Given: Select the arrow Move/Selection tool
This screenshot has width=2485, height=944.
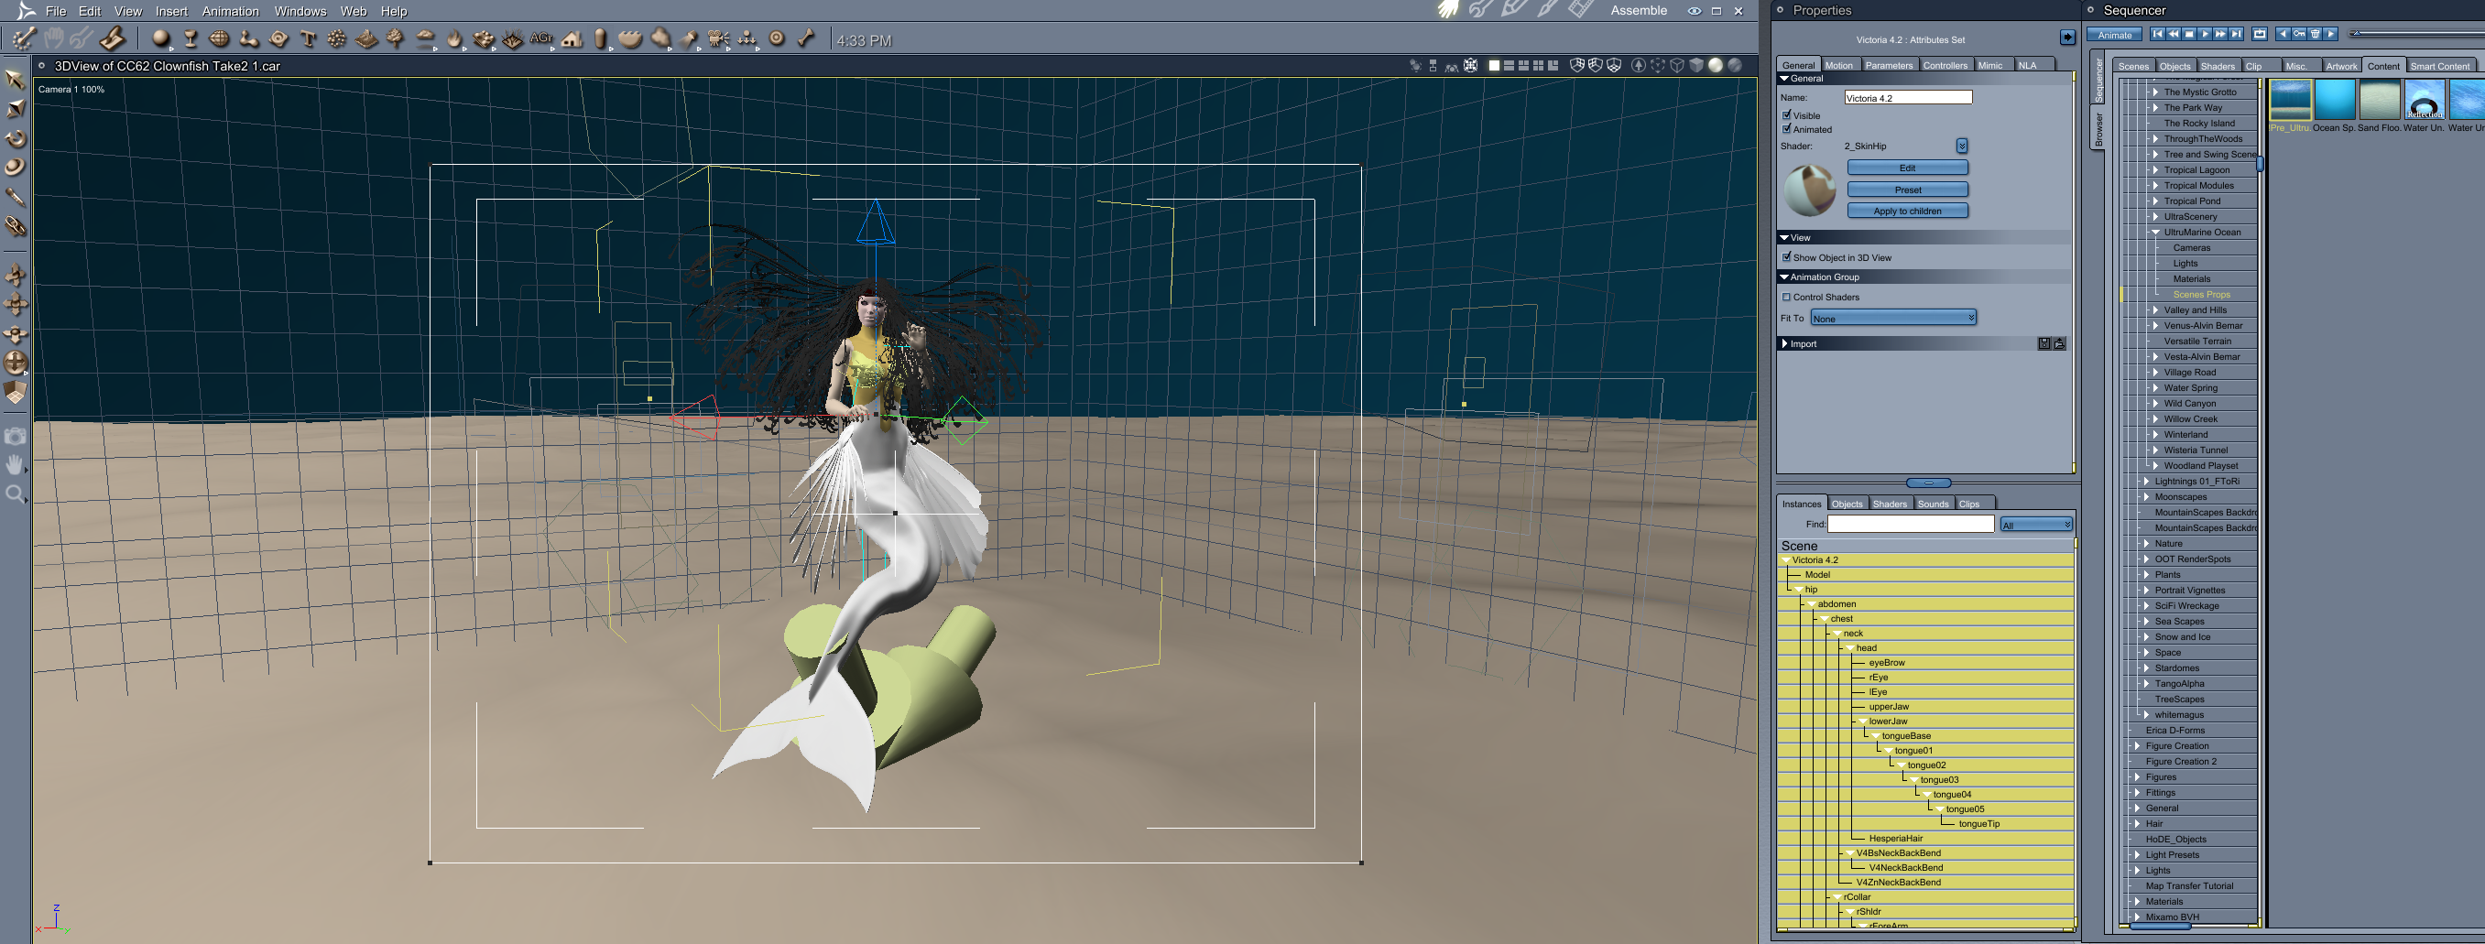Looking at the screenshot, I should point(16,79).
